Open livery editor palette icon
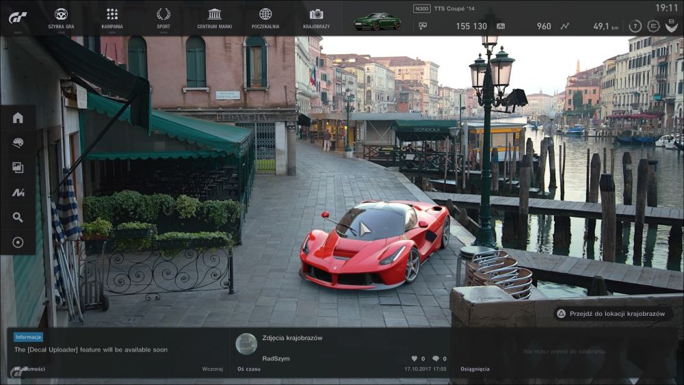Image resolution: width=684 pixels, height=385 pixels. point(18,142)
